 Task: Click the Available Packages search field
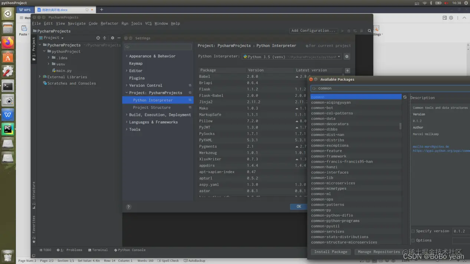click(390, 88)
